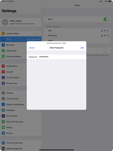
Task: Tap the info icon for WM Guest
Action: click(108, 35)
